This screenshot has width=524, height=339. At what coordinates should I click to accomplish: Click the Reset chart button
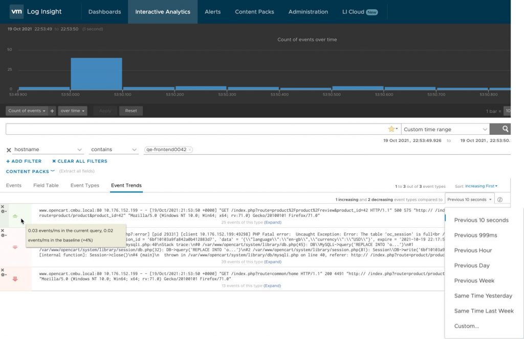coord(131,111)
